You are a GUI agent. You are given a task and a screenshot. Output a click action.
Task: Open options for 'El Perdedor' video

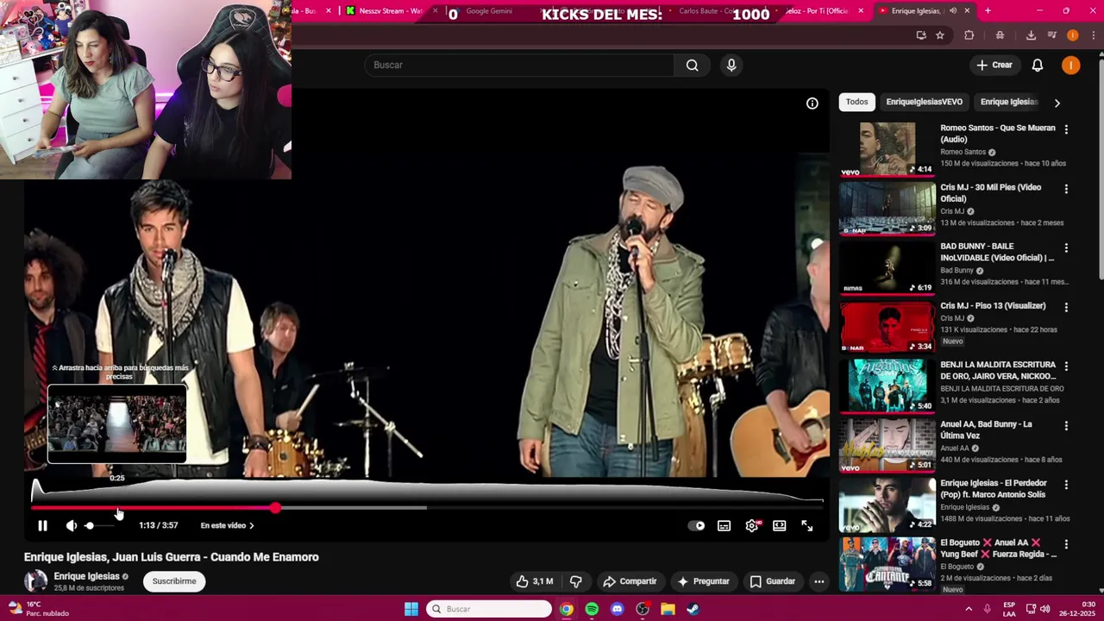(x=1066, y=485)
